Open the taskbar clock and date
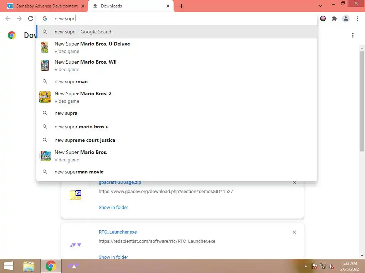365x273 pixels. 349,266
